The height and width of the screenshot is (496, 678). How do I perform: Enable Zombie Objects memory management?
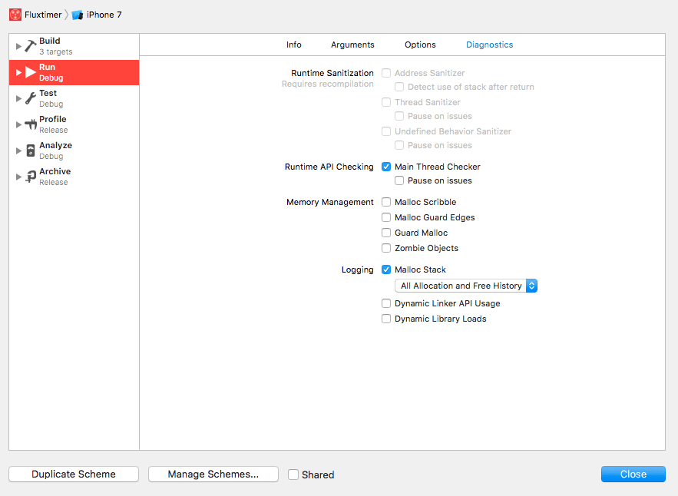(x=386, y=248)
